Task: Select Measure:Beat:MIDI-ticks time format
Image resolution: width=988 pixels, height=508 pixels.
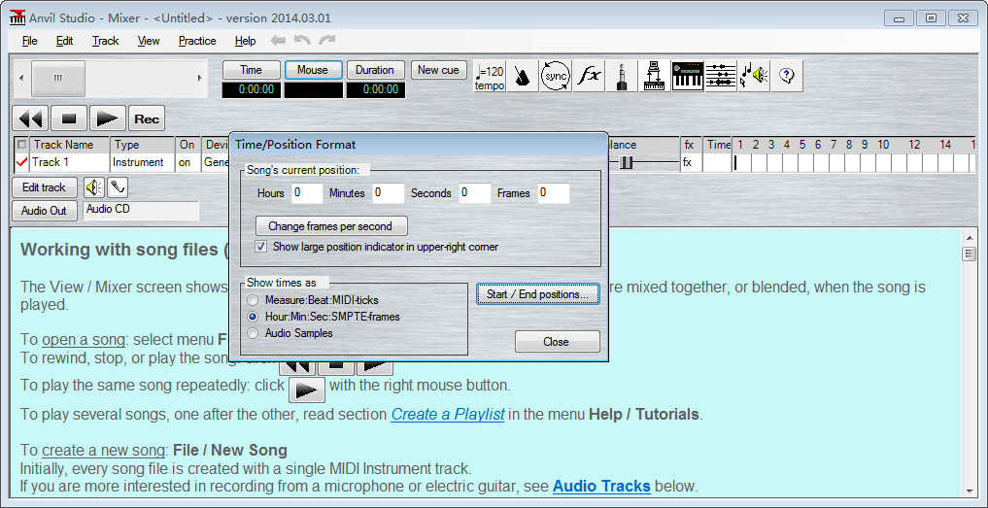Action: pos(253,300)
